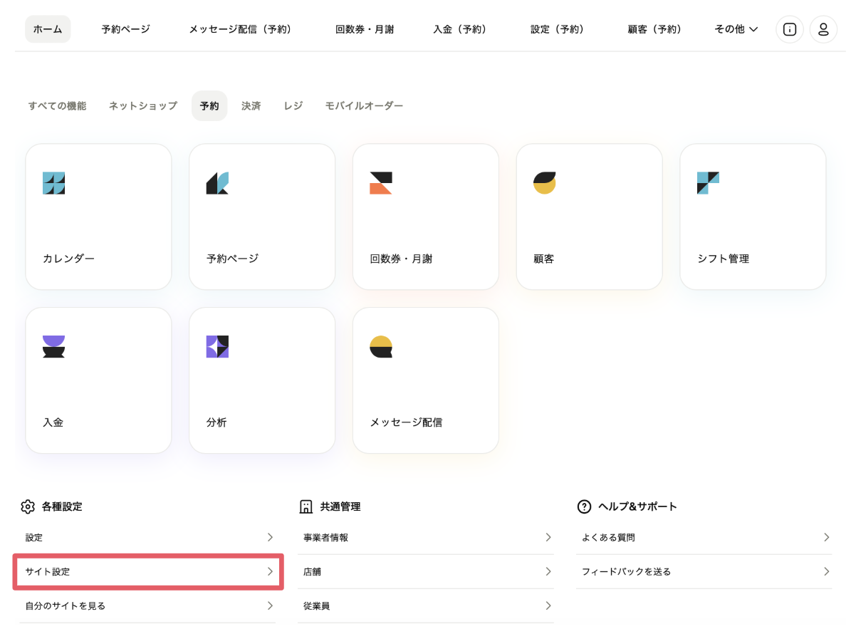Screen dimensions: 856x634
Task: Open the 自分のサイトを見る link
Action: (147, 606)
